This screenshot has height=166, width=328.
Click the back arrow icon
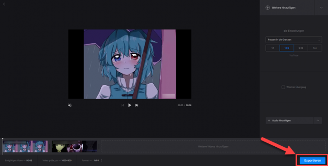[x=4, y=4]
